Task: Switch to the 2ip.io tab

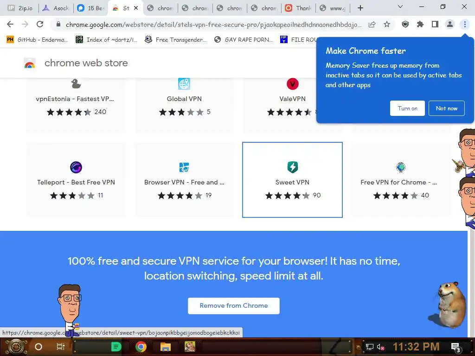Action: click(20, 8)
